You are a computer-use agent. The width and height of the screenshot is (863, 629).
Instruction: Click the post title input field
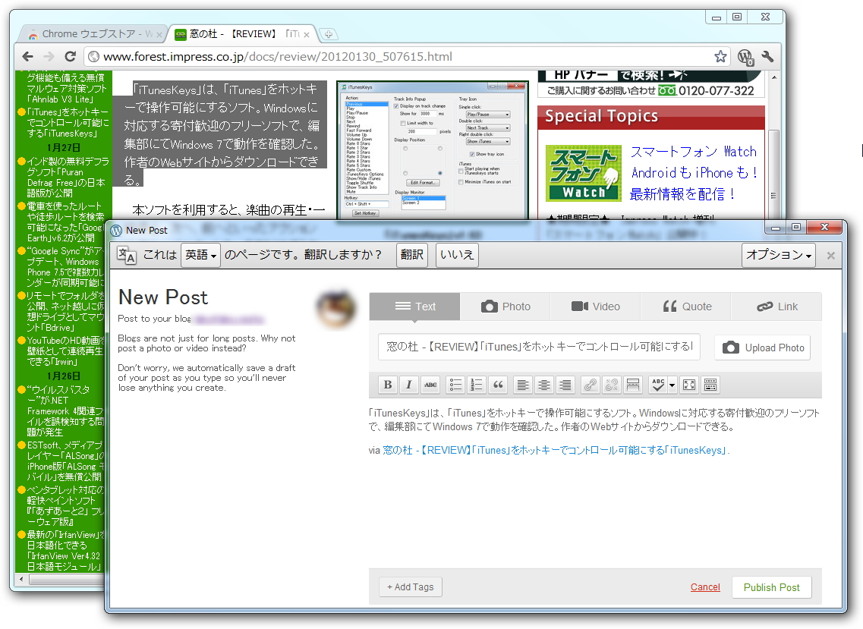(x=531, y=348)
